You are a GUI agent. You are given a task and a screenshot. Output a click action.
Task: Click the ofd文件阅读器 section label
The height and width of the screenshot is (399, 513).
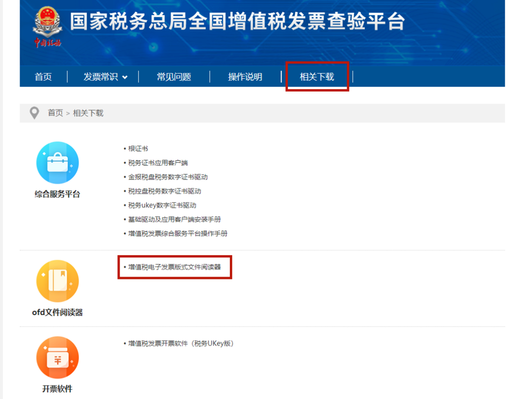(57, 312)
